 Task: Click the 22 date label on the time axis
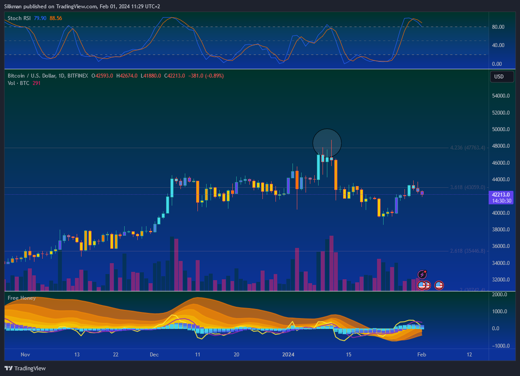tap(116, 355)
